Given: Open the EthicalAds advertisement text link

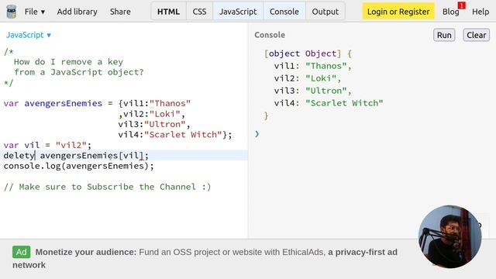Looking at the screenshot, I should click(x=205, y=258).
